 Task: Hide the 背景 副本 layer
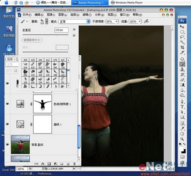[8, 144]
